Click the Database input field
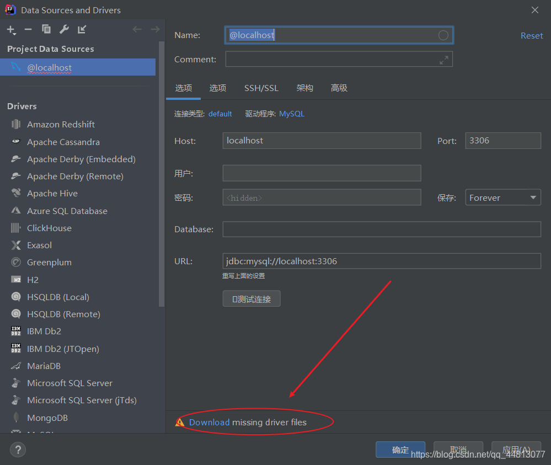Image resolution: width=551 pixels, height=465 pixels. point(382,229)
